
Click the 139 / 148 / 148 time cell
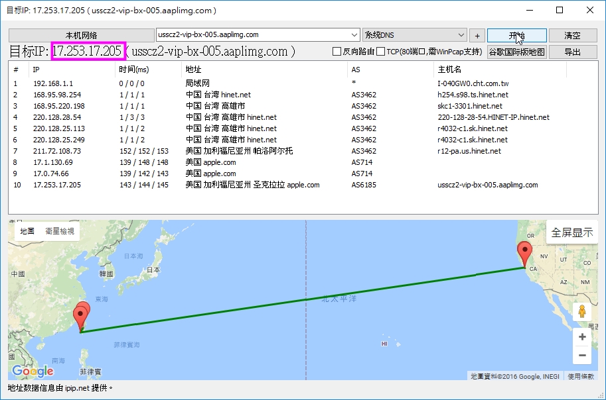(144, 162)
